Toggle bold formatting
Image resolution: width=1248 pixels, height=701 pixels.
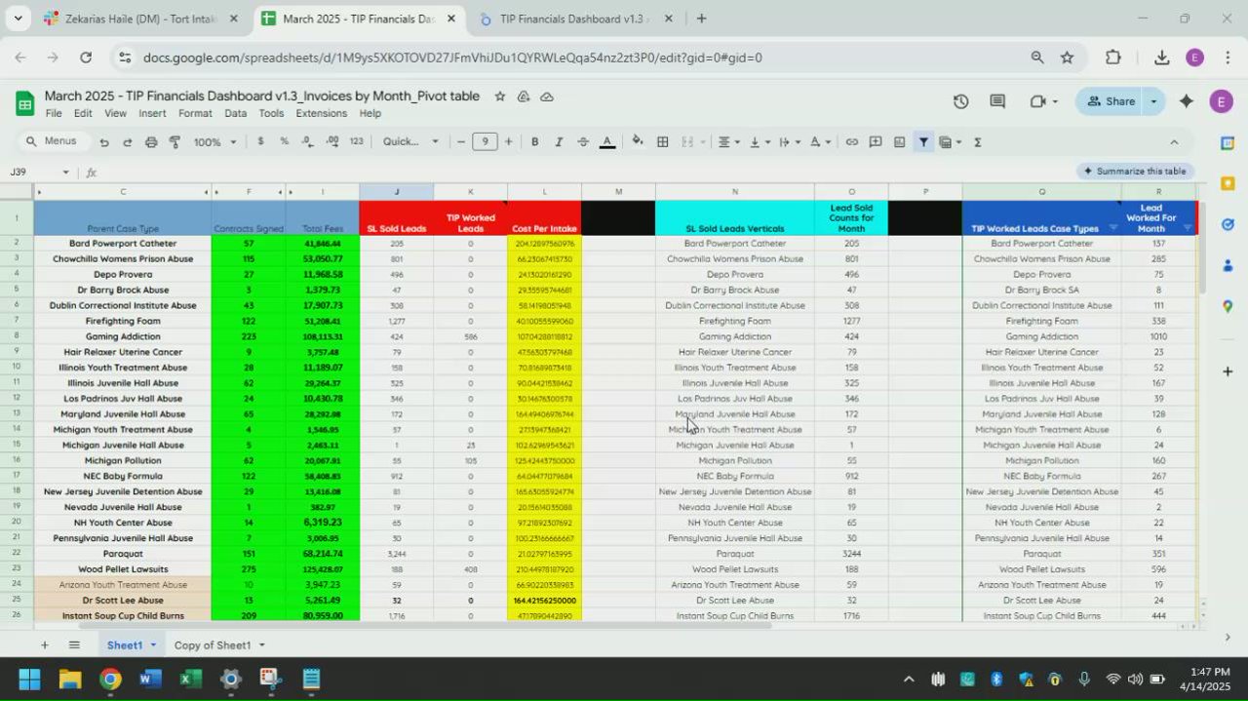(534, 141)
